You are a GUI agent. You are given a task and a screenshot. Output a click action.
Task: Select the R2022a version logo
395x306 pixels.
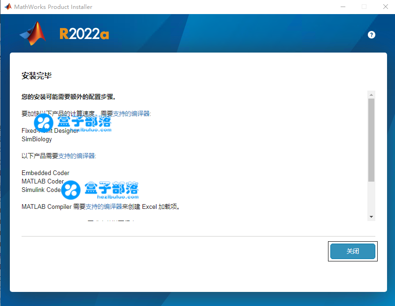(84, 34)
